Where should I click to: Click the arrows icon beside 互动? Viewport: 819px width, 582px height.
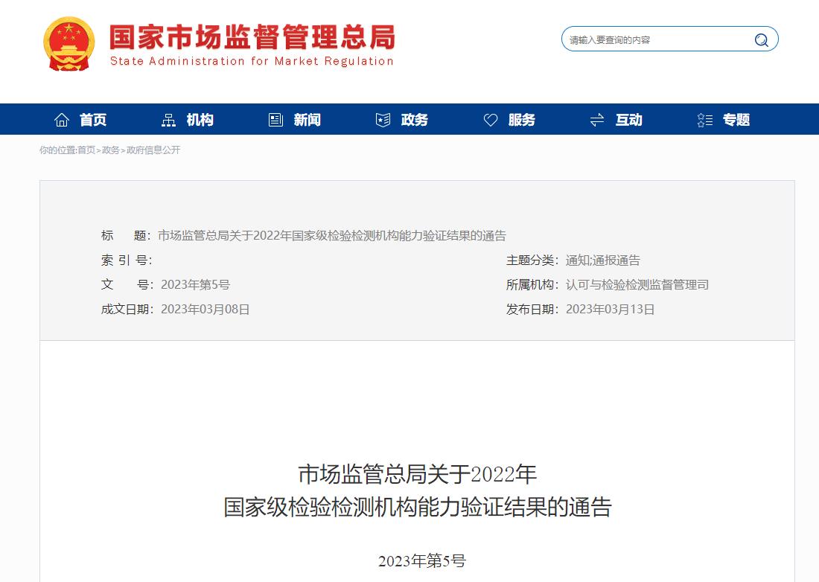click(597, 120)
